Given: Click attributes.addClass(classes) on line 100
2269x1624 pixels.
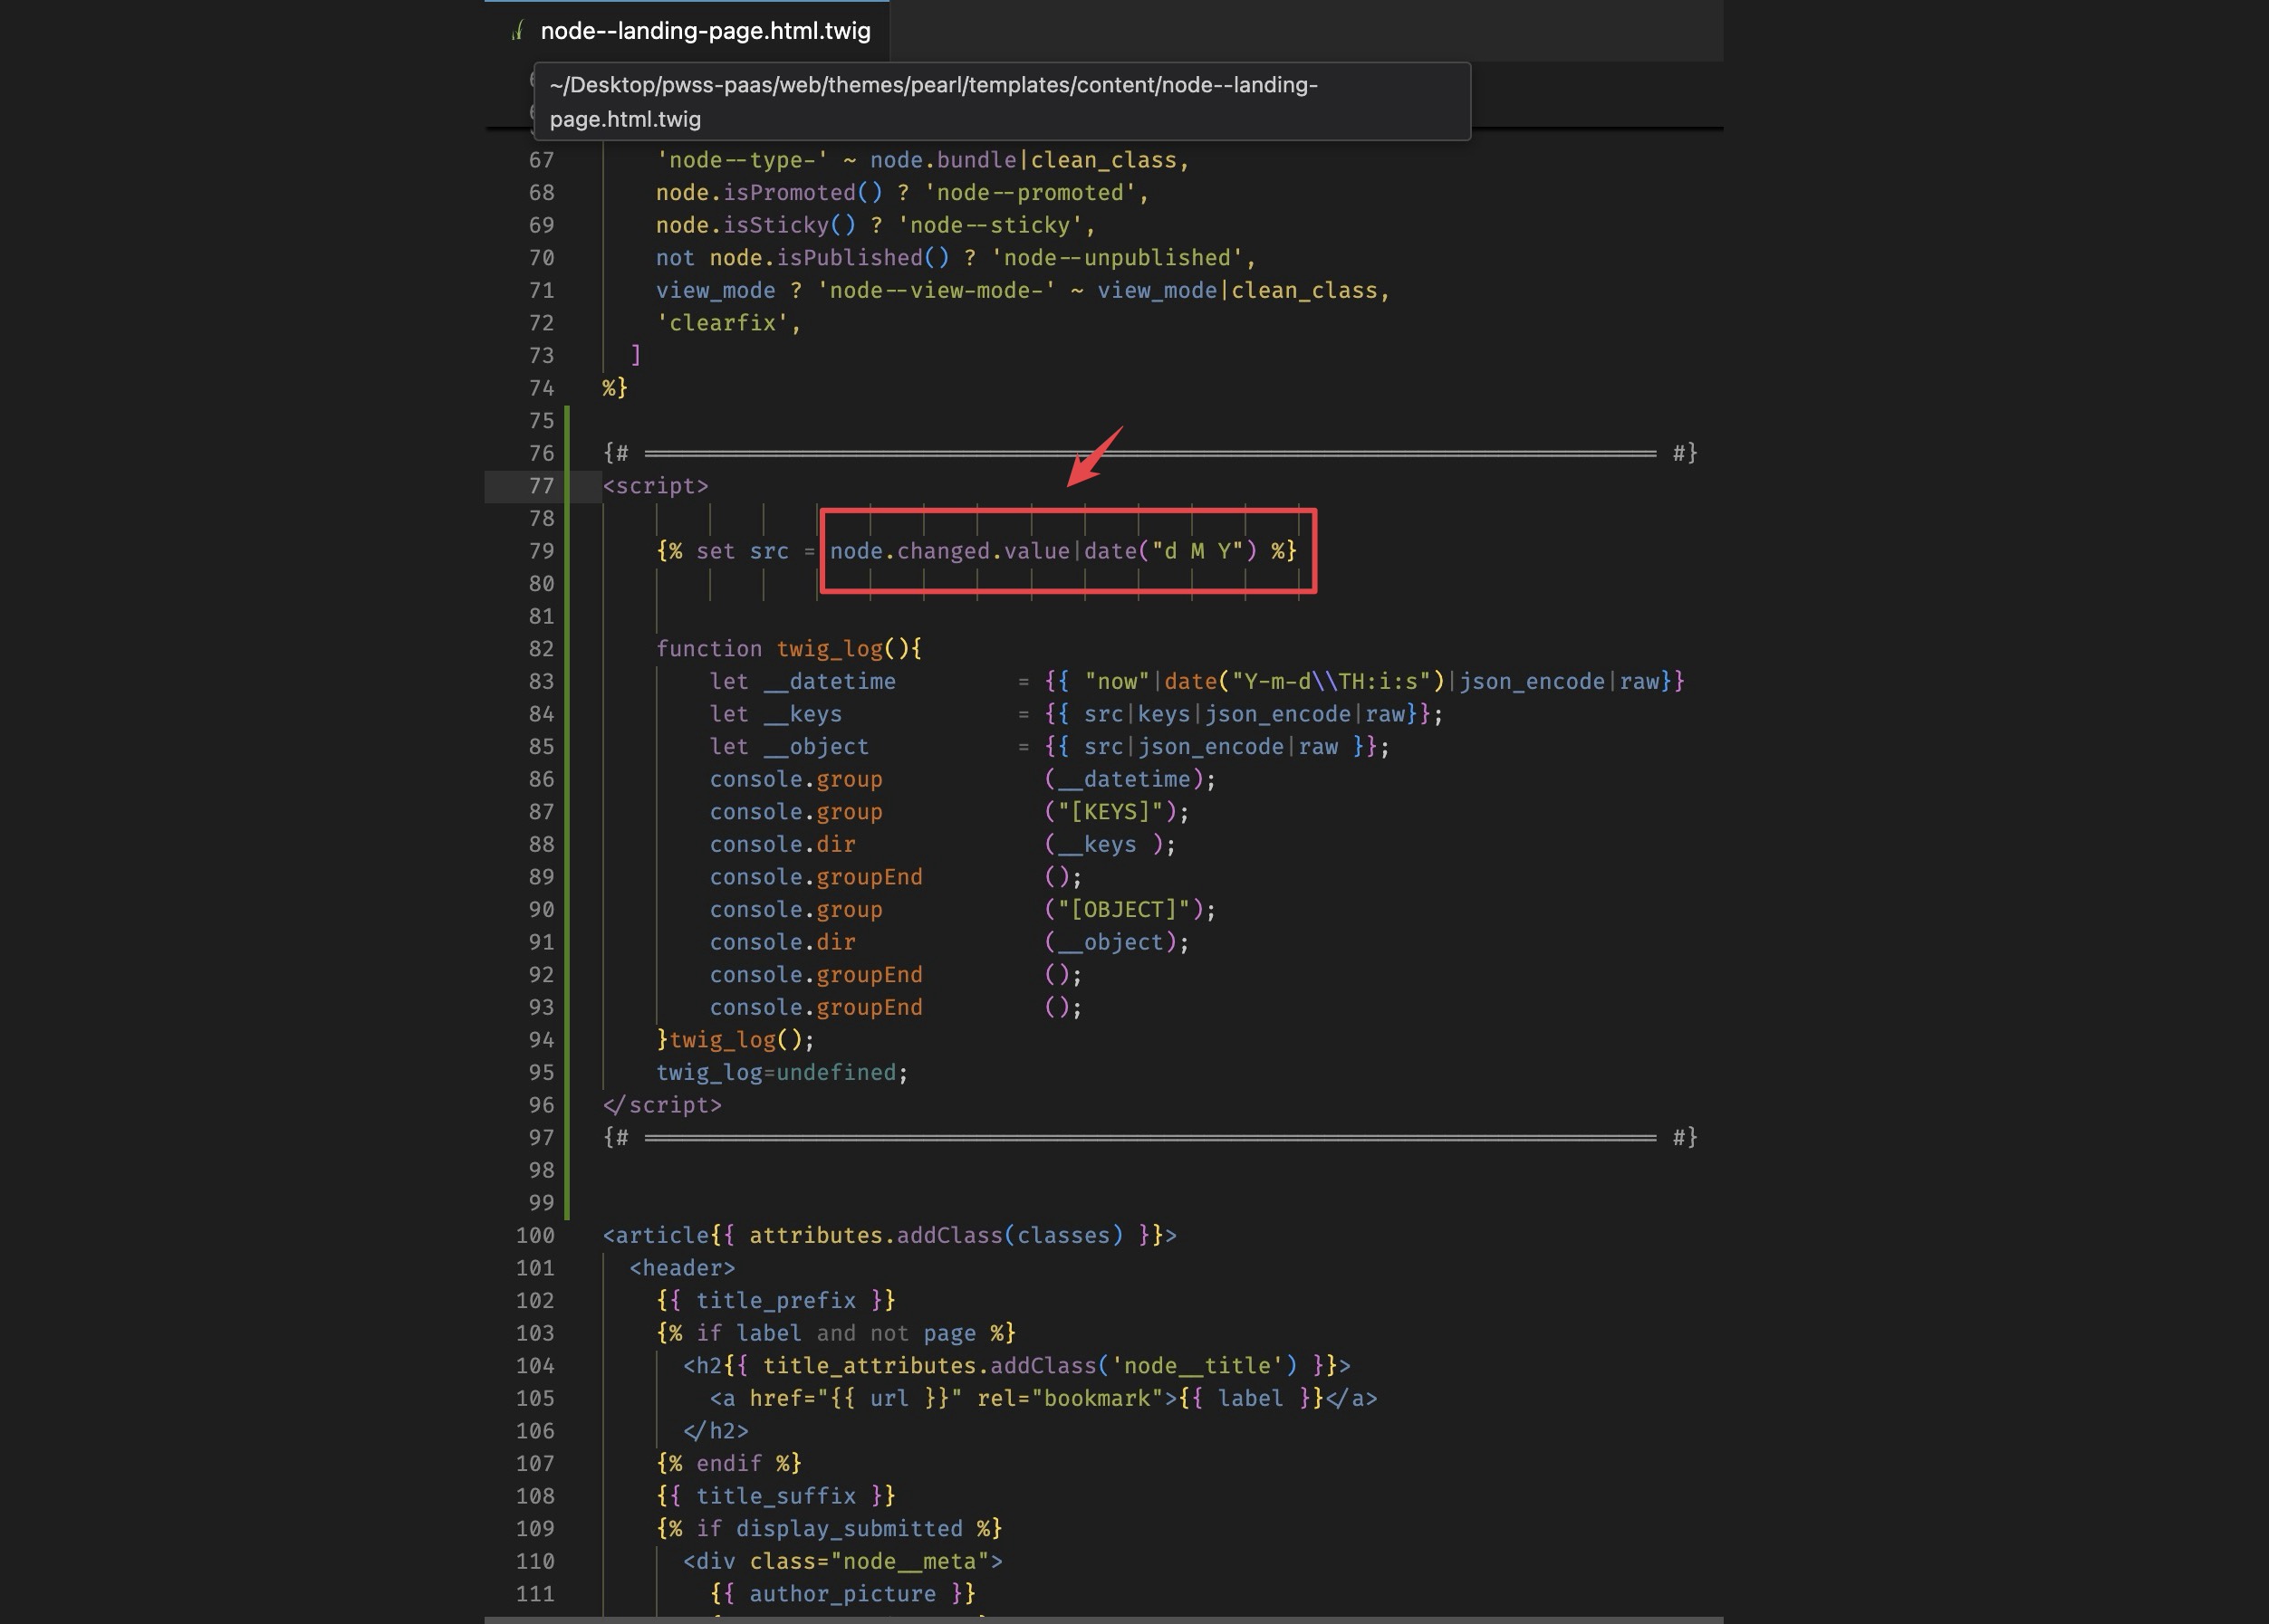Looking at the screenshot, I should pyautogui.click(x=936, y=1235).
